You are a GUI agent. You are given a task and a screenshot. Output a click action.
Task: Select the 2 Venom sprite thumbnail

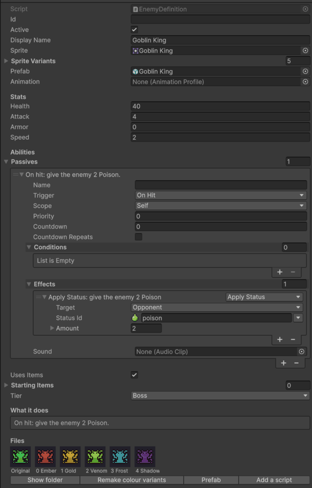pos(95,456)
